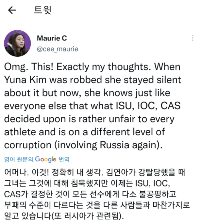Click the 번역 text beside Google
This screenshot has height=221, width=201.
[64, 160]
